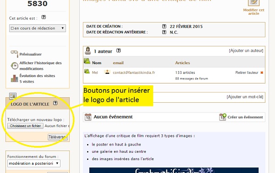This screenshot has height=173, width=275.
Task: Click the Ajouter un auteur link
Action: [x=246, y=50]
